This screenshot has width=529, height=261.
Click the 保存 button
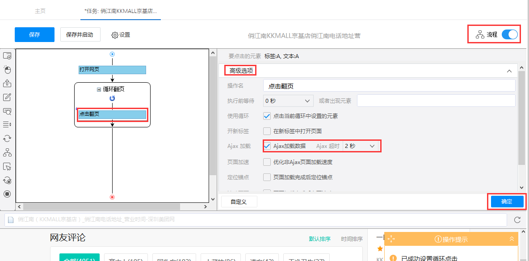click(x=34, y=34)
